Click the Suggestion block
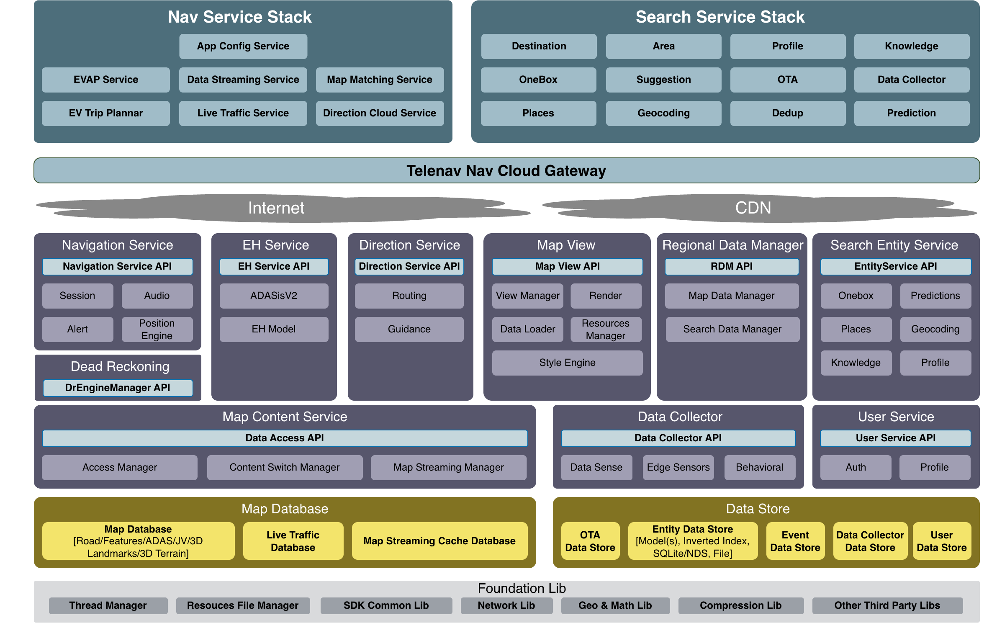Screen dimensions: 997x623 663,80
